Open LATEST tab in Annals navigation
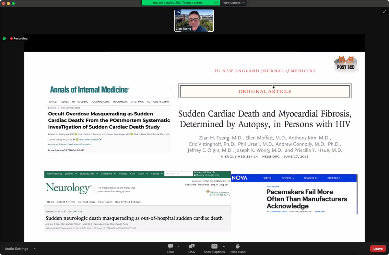The width and height of the screenshot is (389, 255). click(x=53, y=102)
